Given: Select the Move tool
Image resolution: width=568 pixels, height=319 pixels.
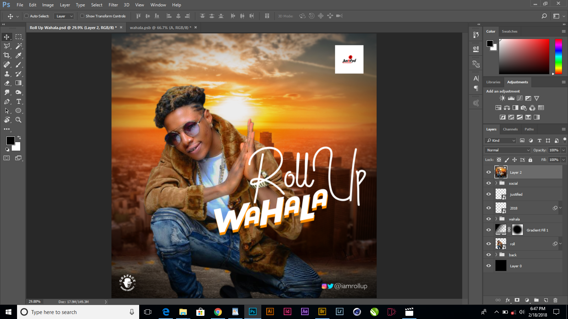Looking at the screenshot, I should point(7,37).
